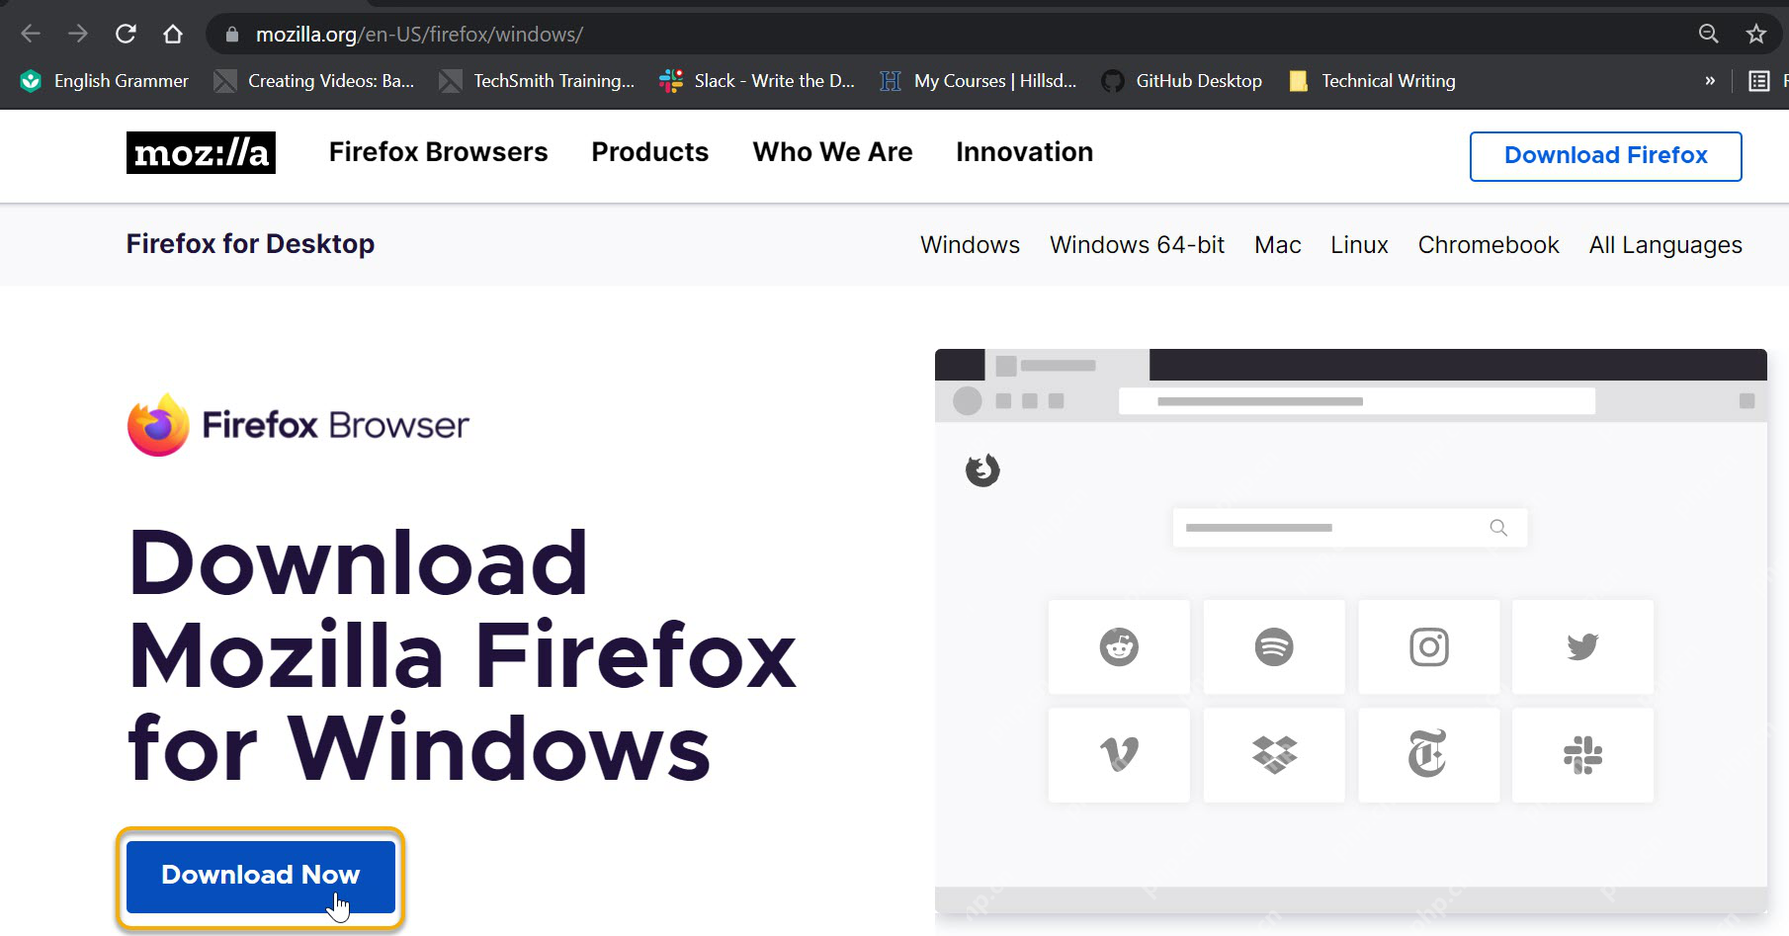Click the Download Firefox button
The width and height of the screenshot is (1789, 936).
click(1605, 156)
